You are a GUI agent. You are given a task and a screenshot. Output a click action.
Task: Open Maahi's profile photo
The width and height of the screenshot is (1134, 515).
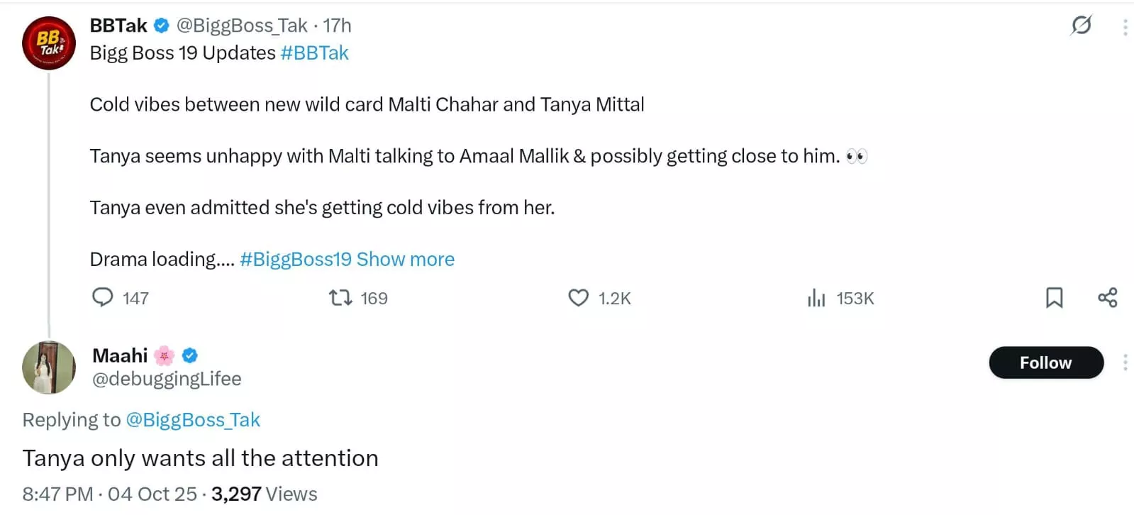coord(48,367)
